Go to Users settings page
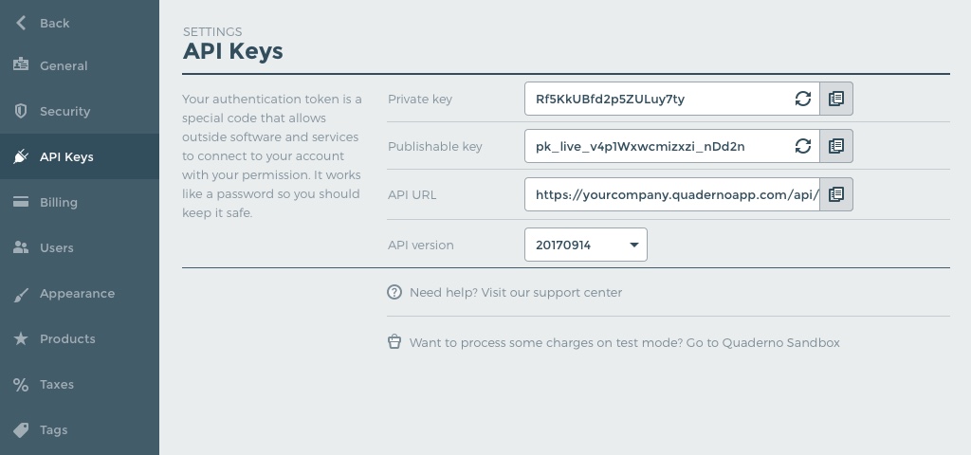 coord(80,247)
